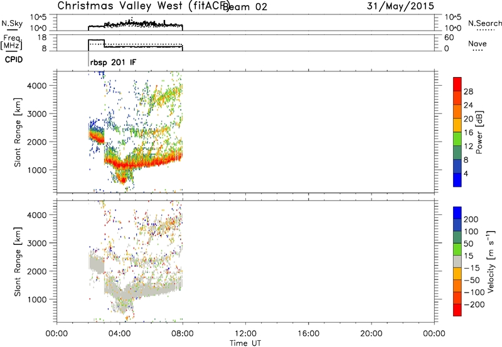
Task: Click the '12:00' time tick label
Action: 245,334
